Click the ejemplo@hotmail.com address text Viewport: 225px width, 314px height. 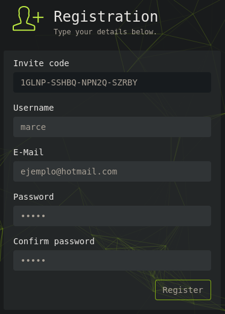pyautogui.click(x=69, y=172)
